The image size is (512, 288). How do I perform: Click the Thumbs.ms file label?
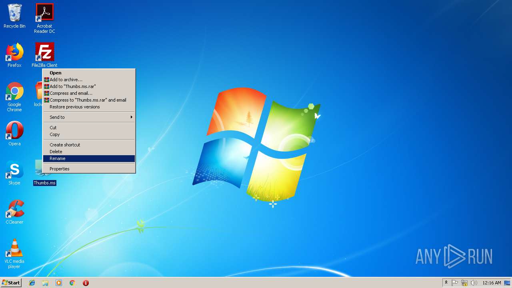coord(44,183)
